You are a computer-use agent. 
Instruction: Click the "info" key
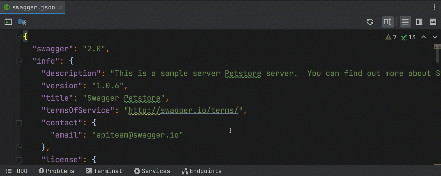pos(46,61)
